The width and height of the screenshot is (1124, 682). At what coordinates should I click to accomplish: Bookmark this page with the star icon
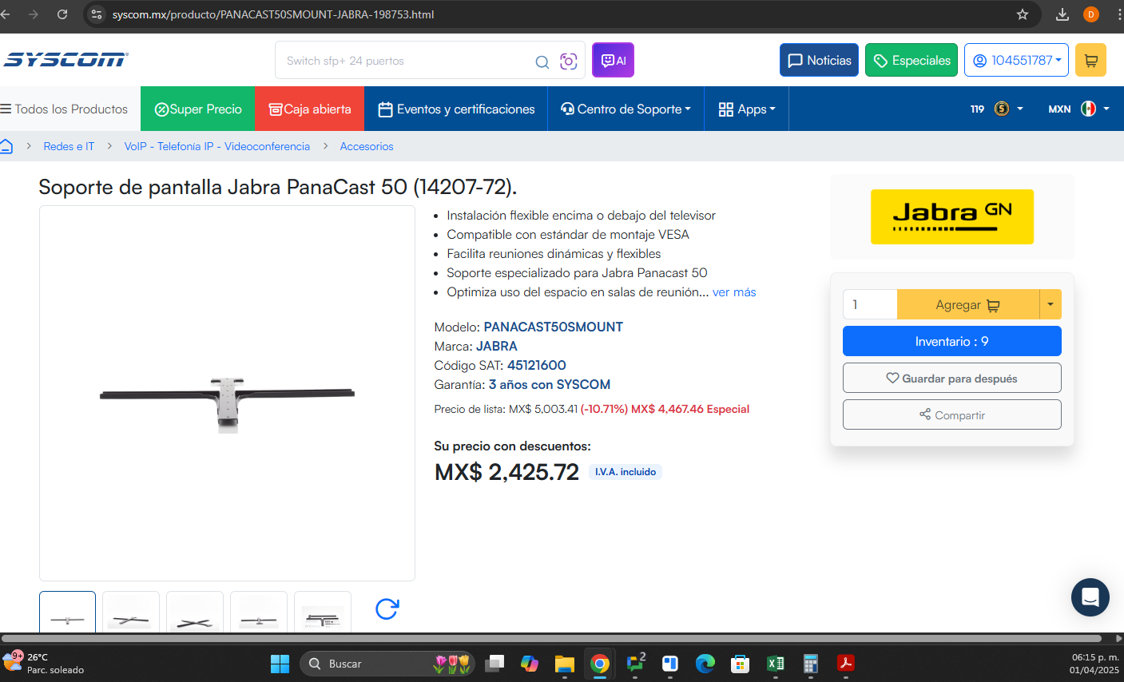[x=1023, y=14]
